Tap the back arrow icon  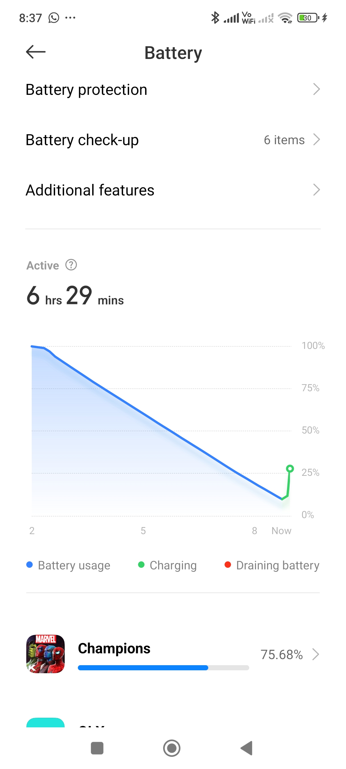click(x=36, y=52)
